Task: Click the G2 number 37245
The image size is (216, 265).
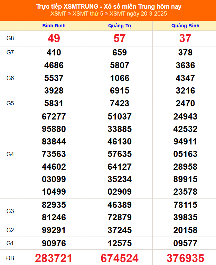Action: [120, 230]
